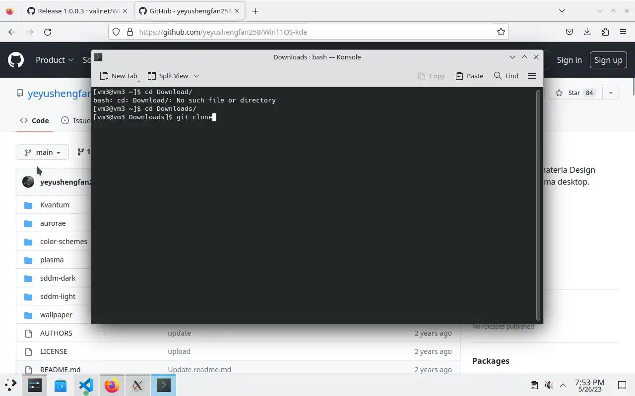Expand the New Tab dropdown arrow
The width and height of the screenshot is (635, 396).
138,80
